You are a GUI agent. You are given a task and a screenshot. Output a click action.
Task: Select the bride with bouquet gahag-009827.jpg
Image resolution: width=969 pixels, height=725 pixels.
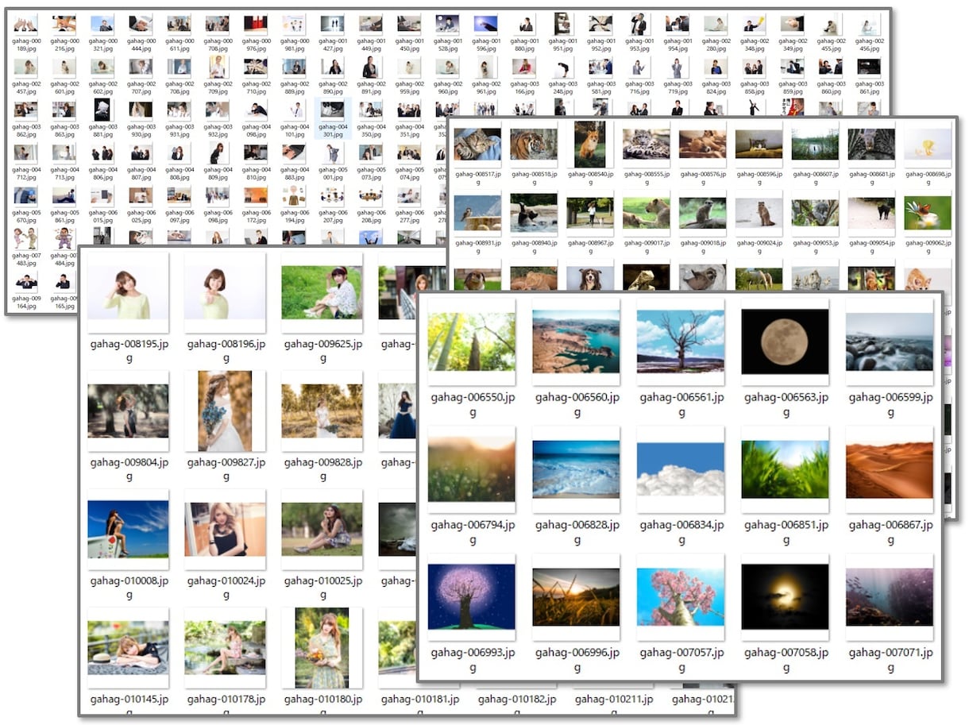(225, 411)
